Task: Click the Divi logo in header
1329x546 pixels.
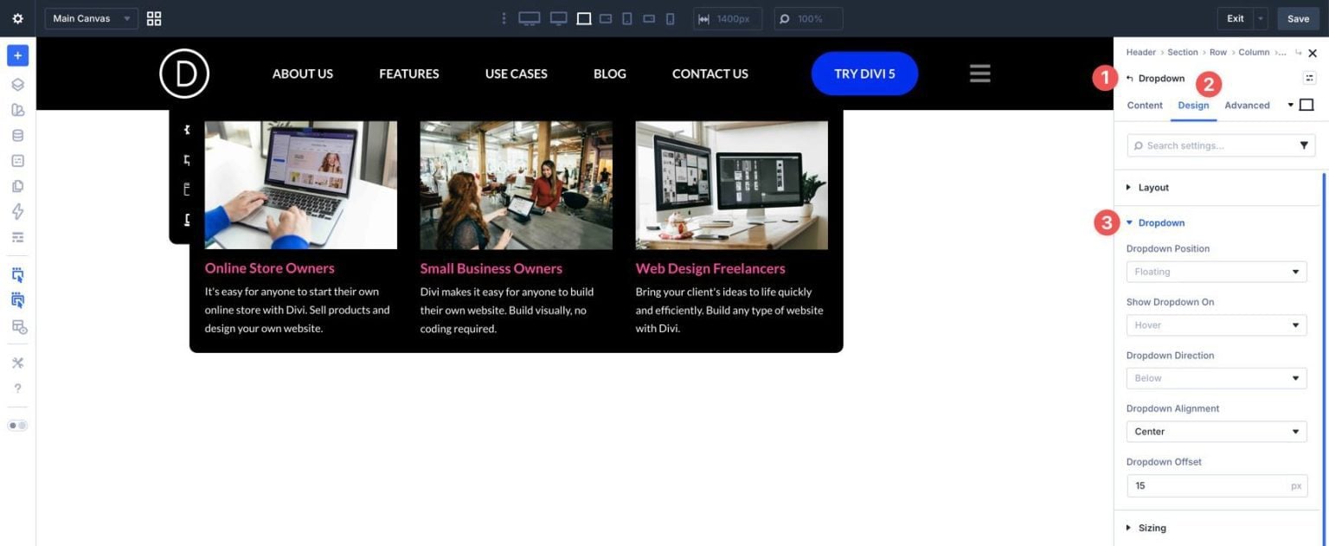Action: click(184, 74)
